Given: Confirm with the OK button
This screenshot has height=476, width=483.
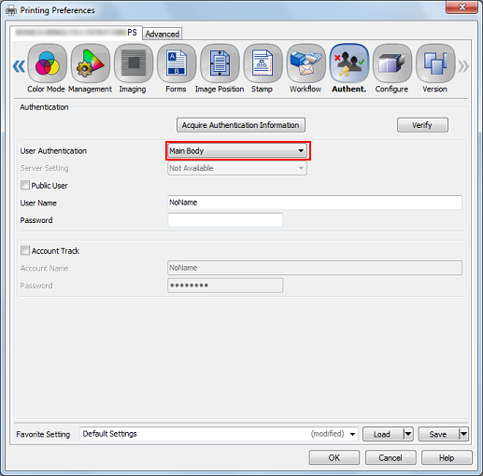Looking at the screenshot, I should coord(334,457).
